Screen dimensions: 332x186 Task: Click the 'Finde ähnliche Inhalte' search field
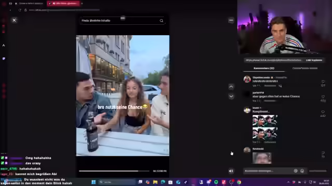(x=120, y=21)
